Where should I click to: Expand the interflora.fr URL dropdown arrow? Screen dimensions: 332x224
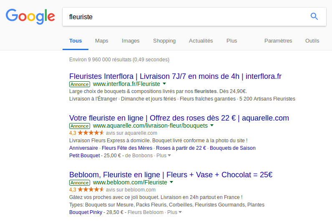(164, 83)
